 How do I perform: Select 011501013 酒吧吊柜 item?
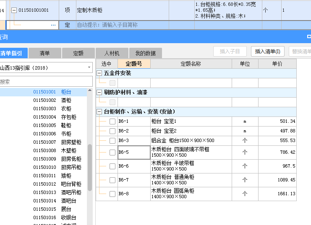(x=43, y=192)
